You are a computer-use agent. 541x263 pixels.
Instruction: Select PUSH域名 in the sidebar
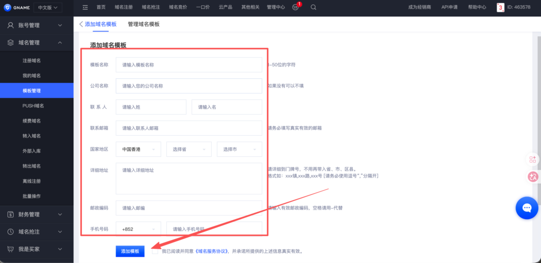coord(33,106)
